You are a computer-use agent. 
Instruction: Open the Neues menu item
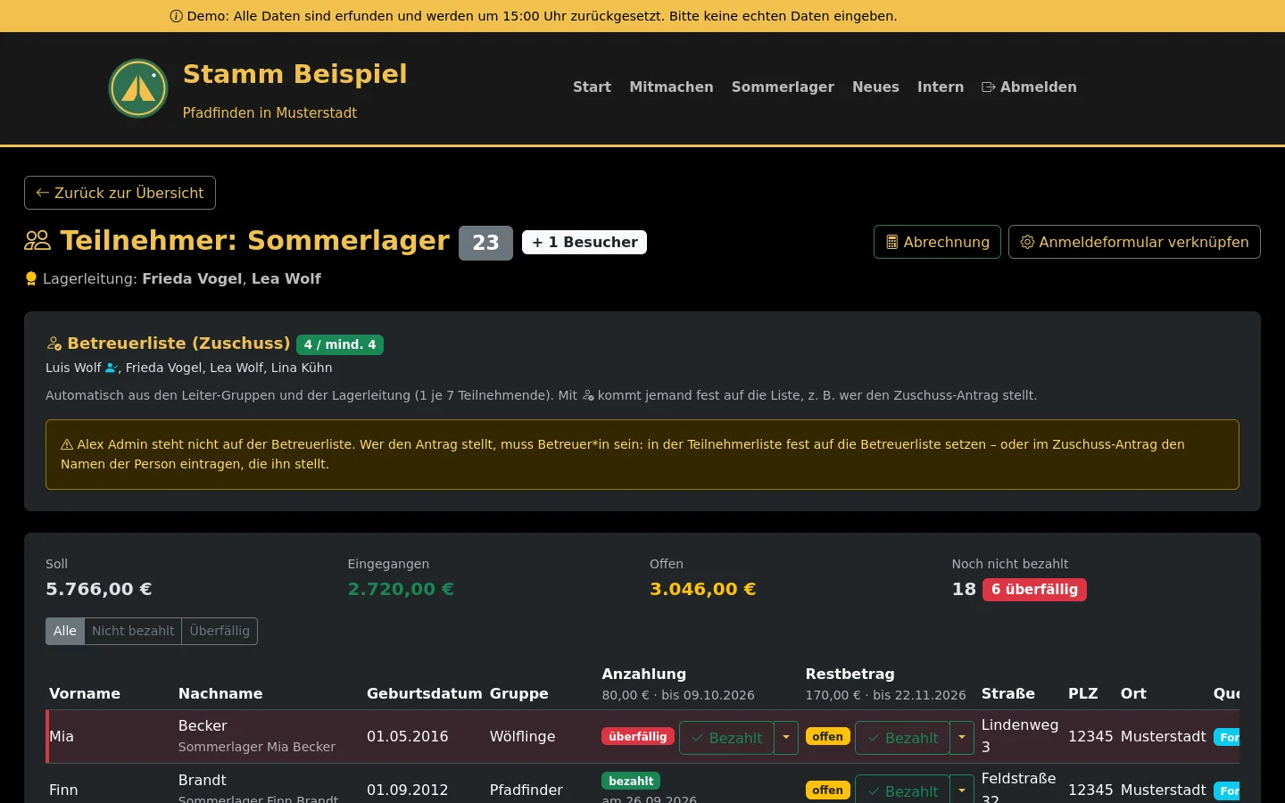pos(875,87)
